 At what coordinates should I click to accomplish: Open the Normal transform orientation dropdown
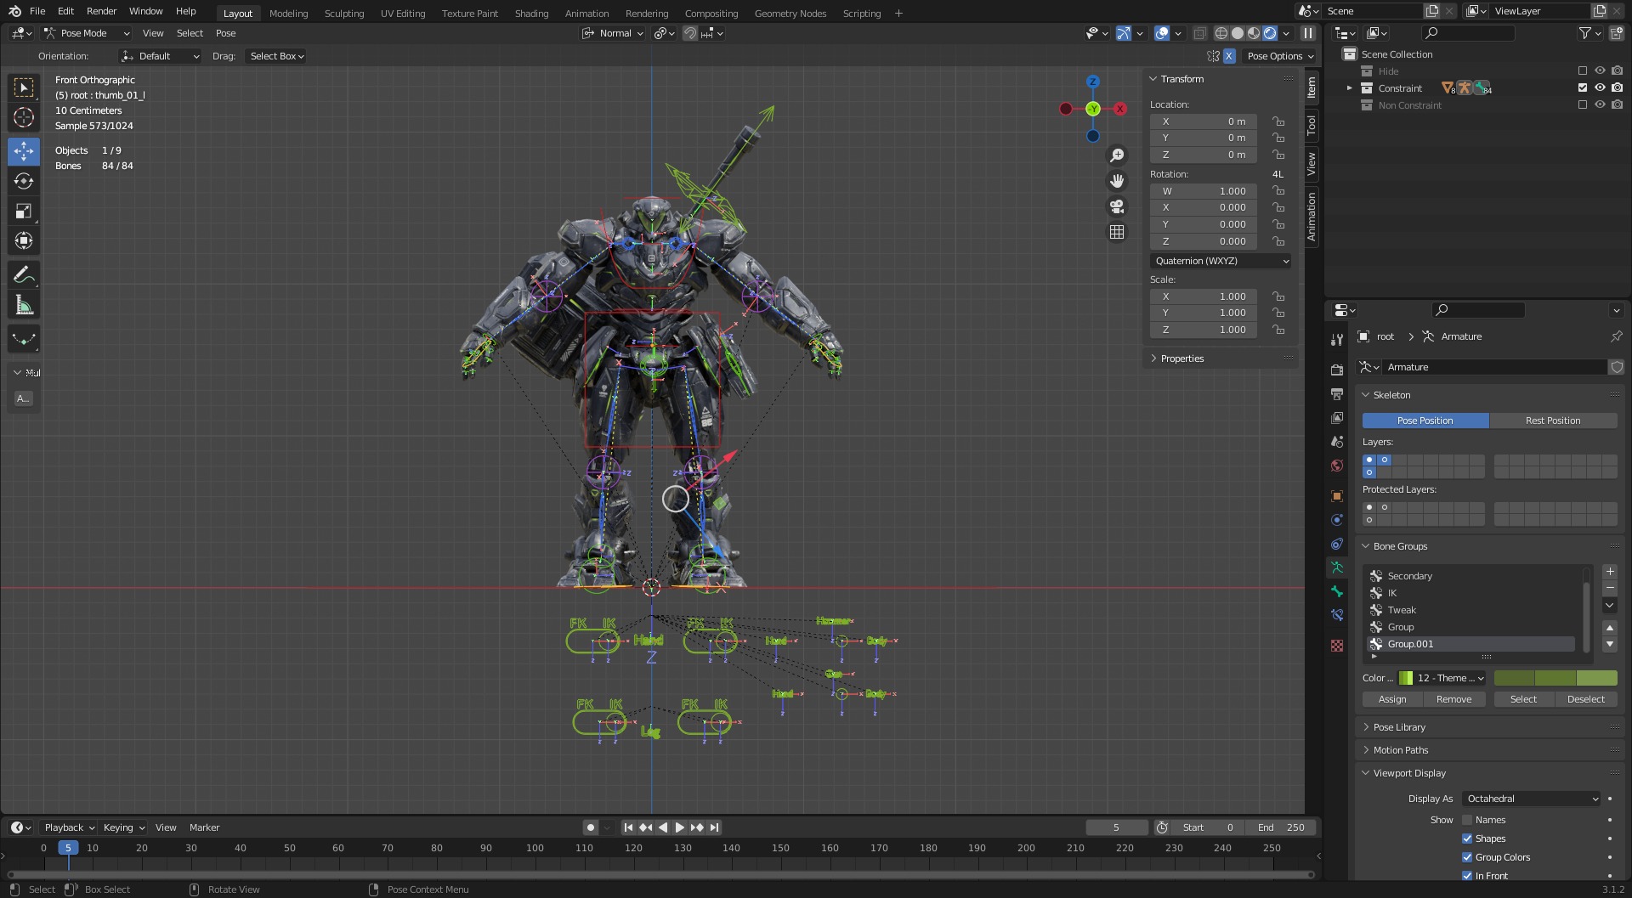[613, 33]
